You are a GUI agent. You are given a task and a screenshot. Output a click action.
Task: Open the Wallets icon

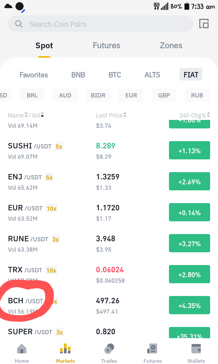[x=196, y=349]
